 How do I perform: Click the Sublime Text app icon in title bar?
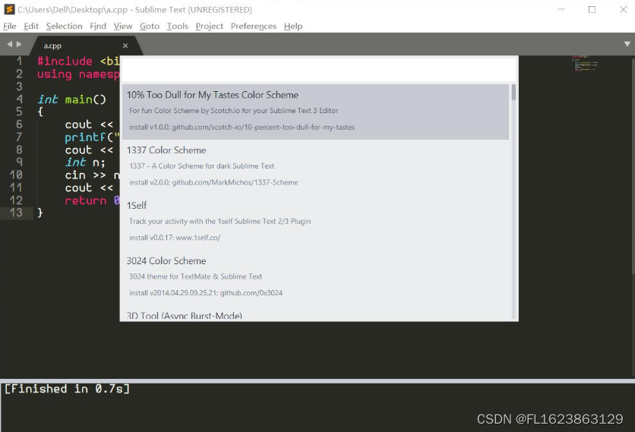(x=9, y=9)
